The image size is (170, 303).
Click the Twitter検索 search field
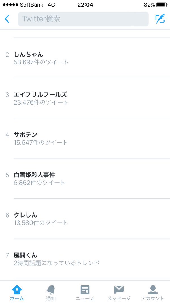point(83,19)
